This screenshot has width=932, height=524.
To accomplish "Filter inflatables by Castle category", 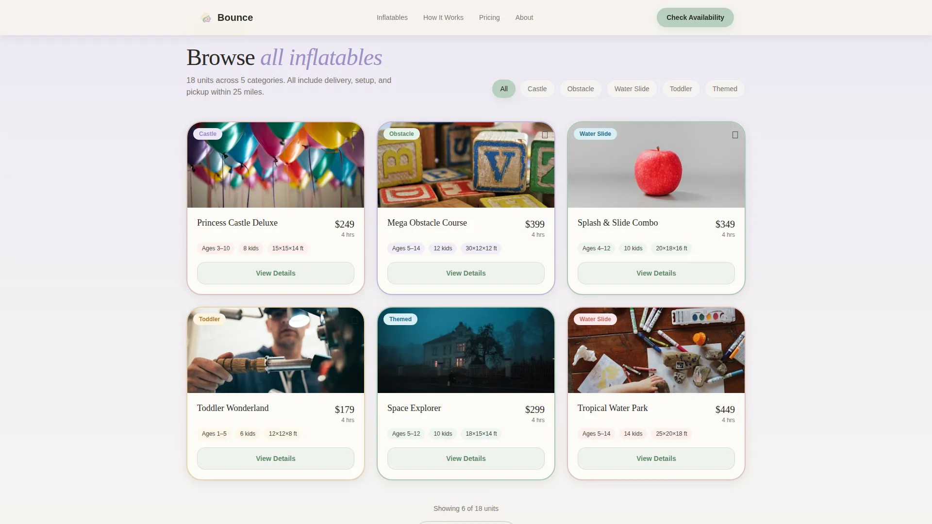I will tap(537, 89).
